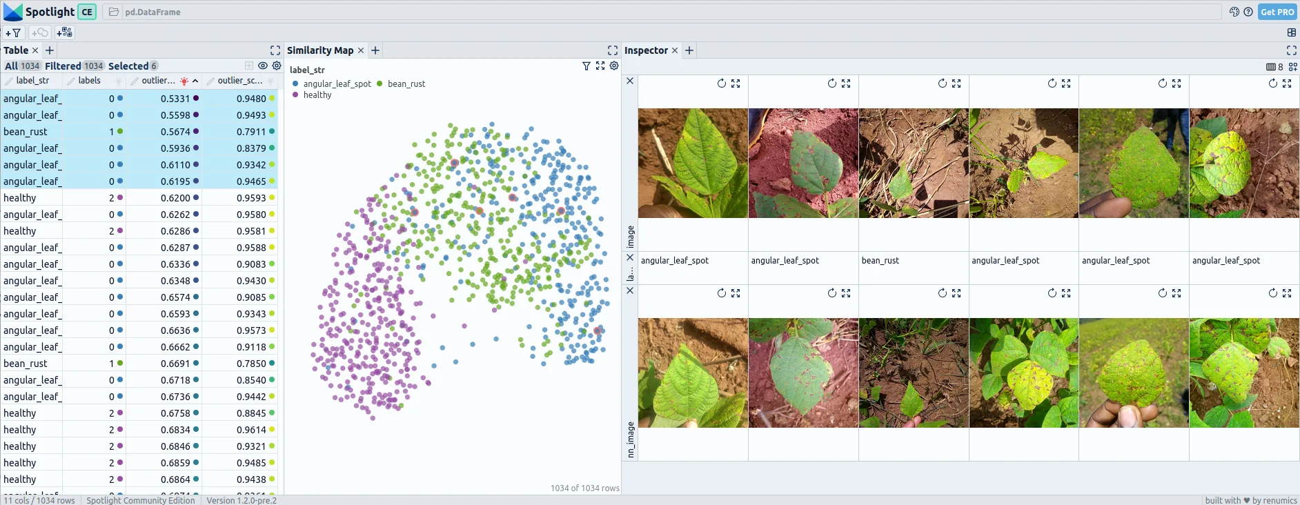This screenshot has width=1300, height=505.
Task: Add a new filter with funnel icon
Action: coord(13,32)
